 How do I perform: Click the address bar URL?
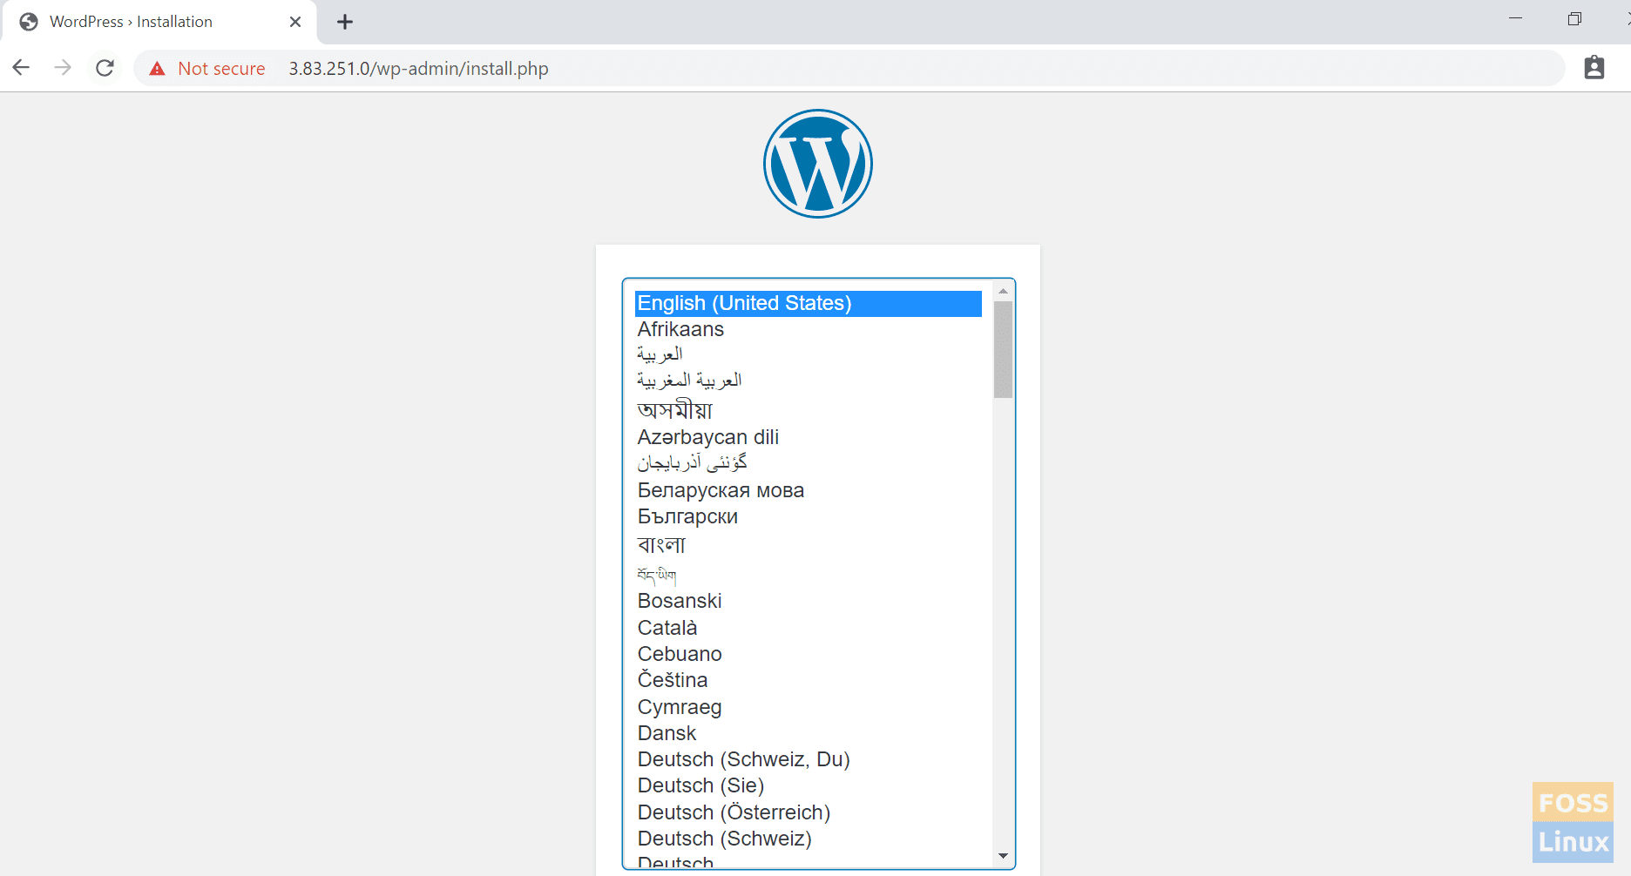point(418,69)
